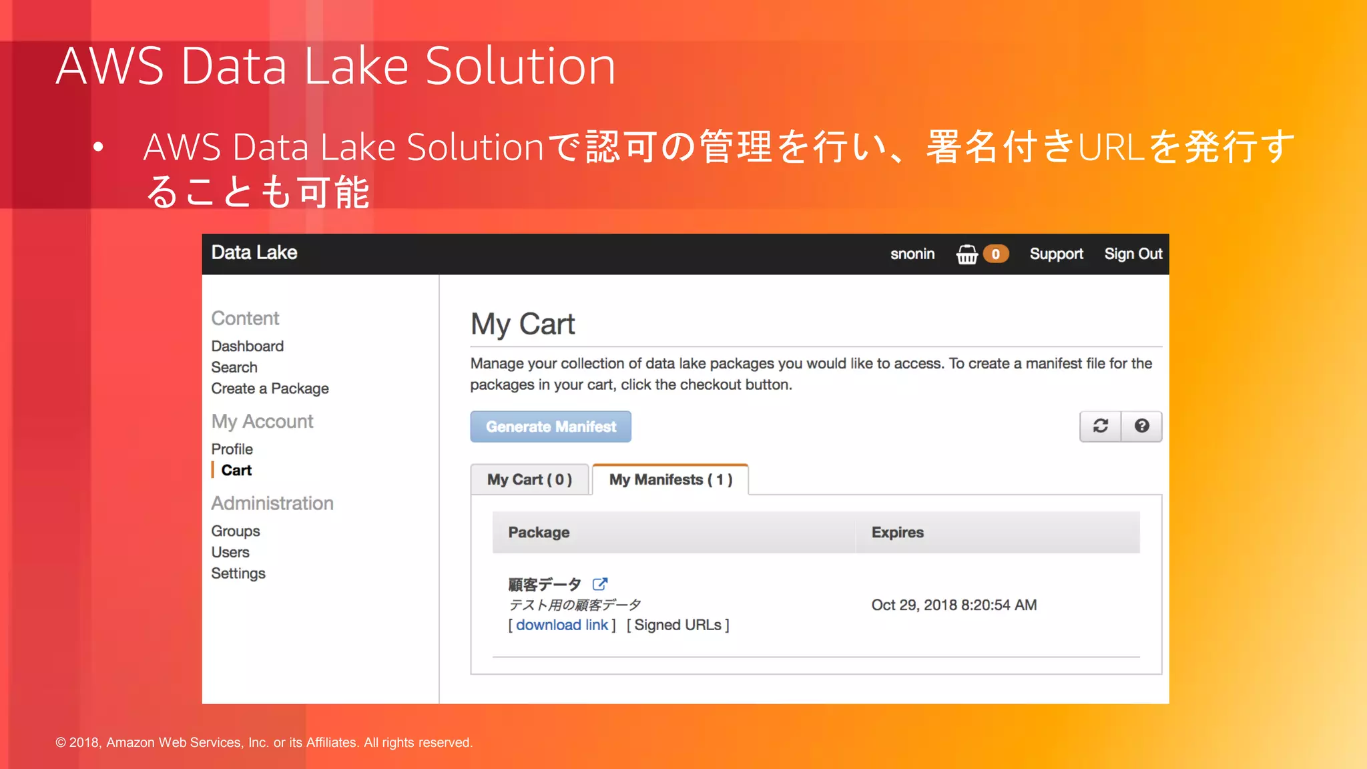Click Signed URLs for the package

click(x=678, y=625)
